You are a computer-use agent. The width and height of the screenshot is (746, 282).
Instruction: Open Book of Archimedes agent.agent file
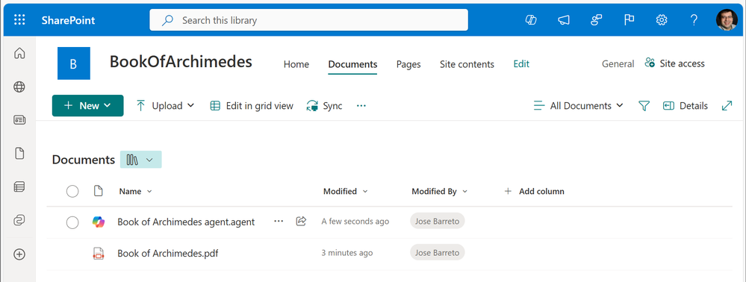click(x=186, y=222)
